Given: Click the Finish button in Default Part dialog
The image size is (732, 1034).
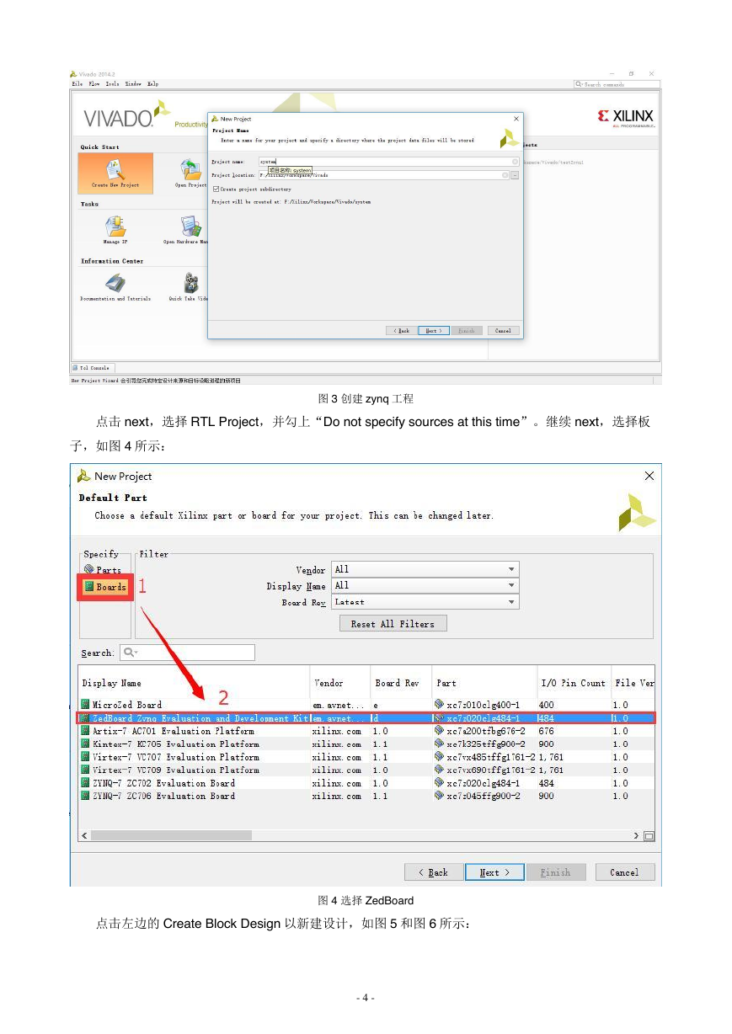Looking at the screenshot, I should pyautogui.click(x=555, y=872).
